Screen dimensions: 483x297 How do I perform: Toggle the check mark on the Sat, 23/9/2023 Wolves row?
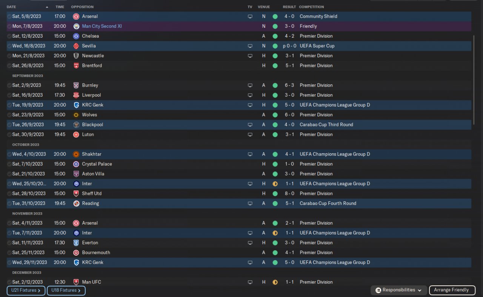pos(9,115)
